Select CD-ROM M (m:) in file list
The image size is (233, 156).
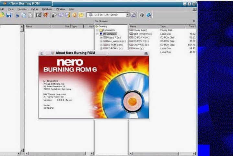pos(141,38)
